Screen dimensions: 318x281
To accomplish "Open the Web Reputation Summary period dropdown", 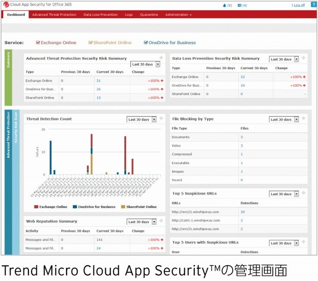I will click(142, 222).
